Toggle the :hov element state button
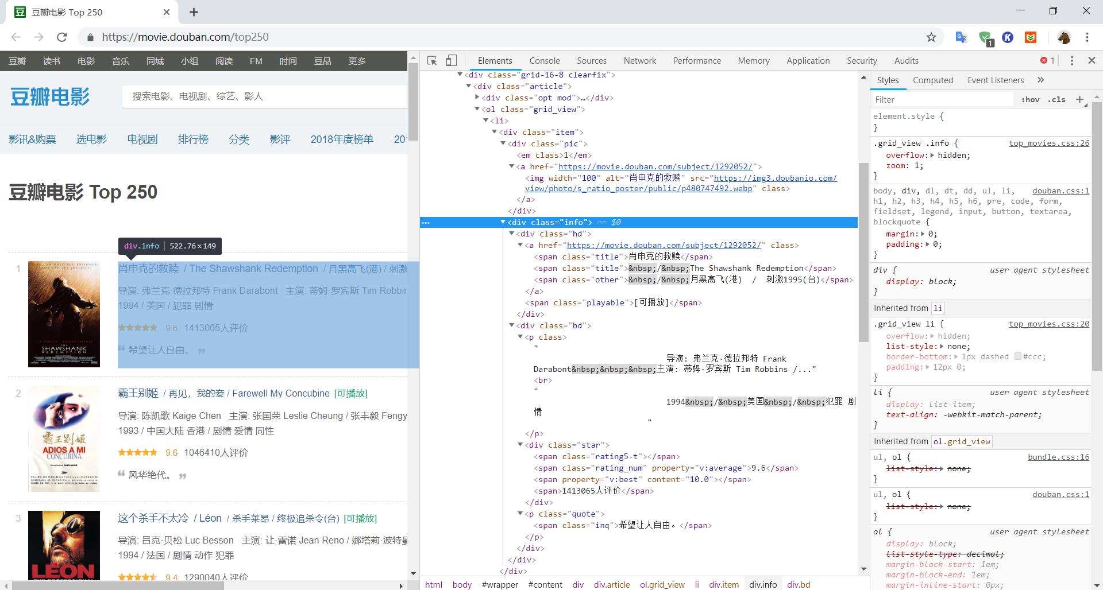This screenshot has width=1103, height=590. (1031, 100)
